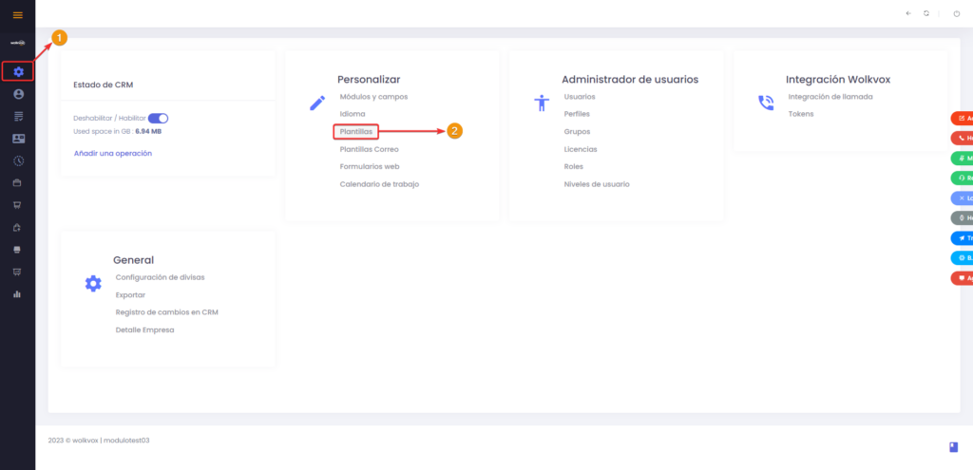Image resolution: width=973 pixels, height=470 pixels.
Task: Click the power logout icon
Action: (956, 13)
